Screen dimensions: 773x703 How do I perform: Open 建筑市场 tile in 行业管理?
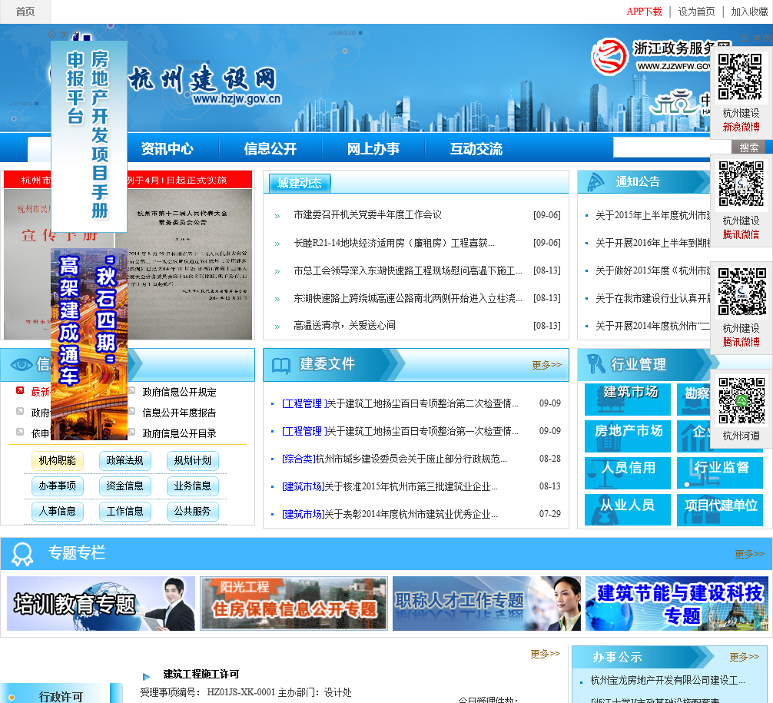tap(628, 399)
